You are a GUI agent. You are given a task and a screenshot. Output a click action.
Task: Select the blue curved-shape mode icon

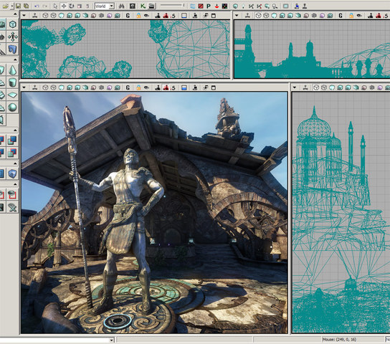[12, 49]
